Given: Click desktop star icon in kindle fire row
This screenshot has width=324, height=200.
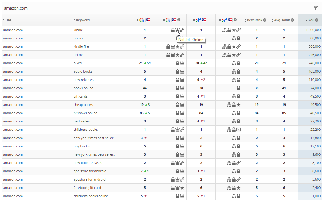Looking at the screenshot, I should point(178,46).
